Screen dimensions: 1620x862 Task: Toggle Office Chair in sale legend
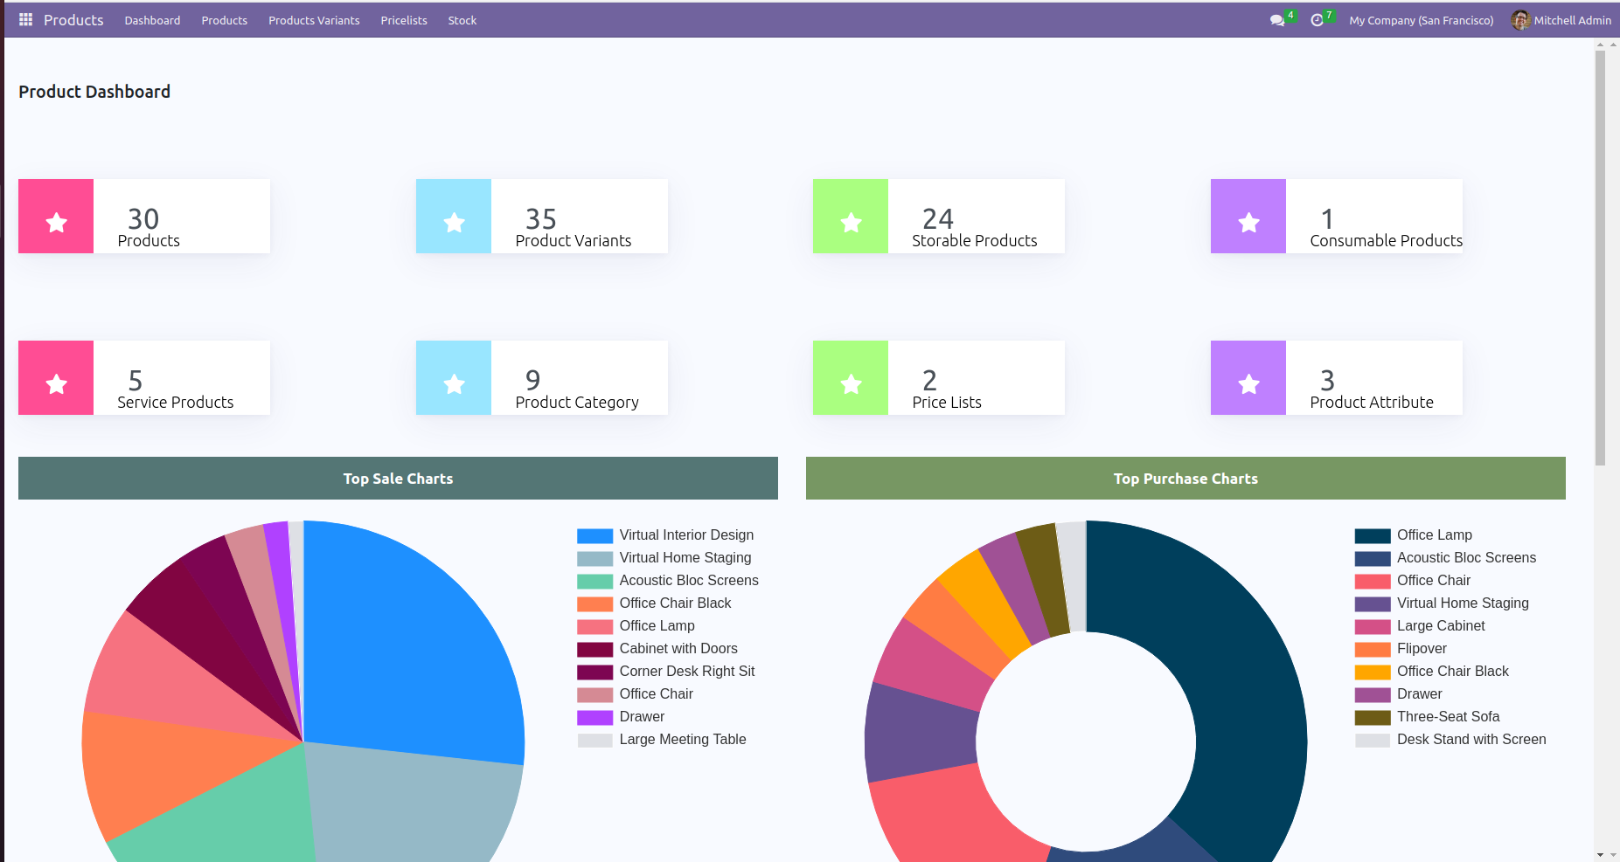click(635, 694)
